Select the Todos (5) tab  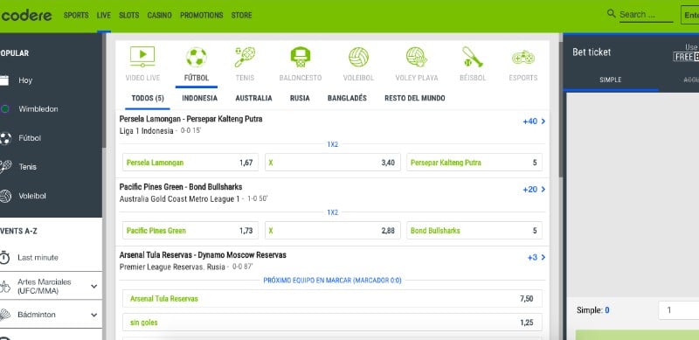point(148,98)
